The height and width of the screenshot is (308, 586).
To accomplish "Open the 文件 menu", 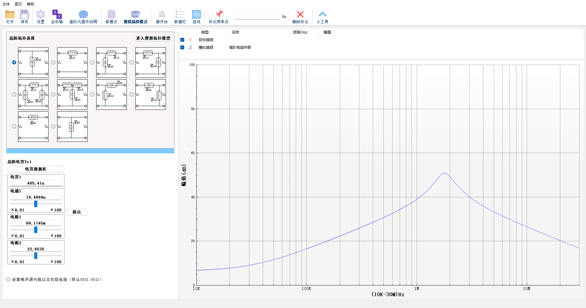I will pos(6,4).
